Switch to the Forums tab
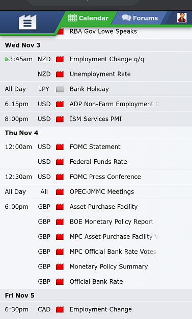The height and width of the screenshot is (319, 192). pos(140,18)
